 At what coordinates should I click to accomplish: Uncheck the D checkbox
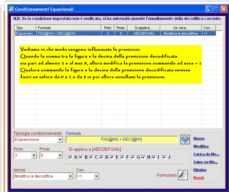(102, 157)
